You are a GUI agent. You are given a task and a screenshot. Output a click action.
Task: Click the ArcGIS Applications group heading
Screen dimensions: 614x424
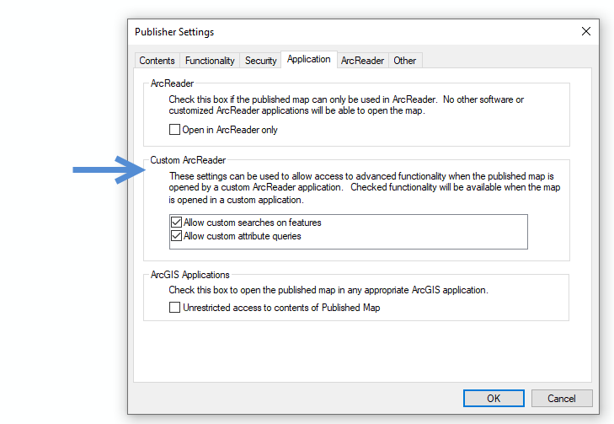point(190,275)
